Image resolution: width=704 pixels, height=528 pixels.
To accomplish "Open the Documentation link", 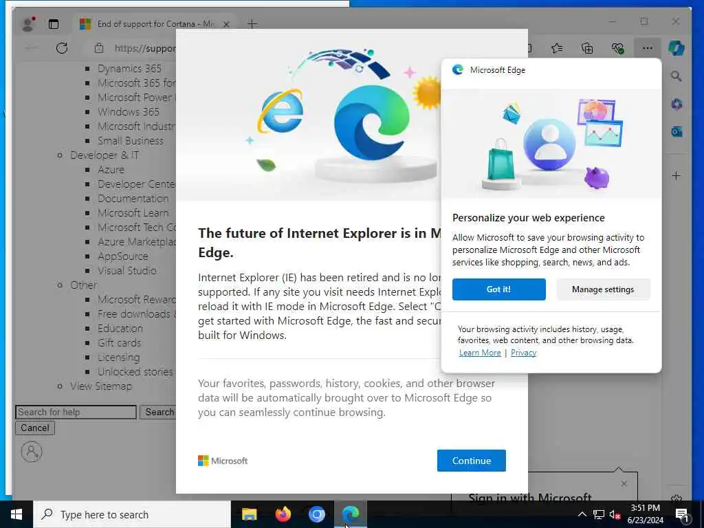I will tap(133, 199).
